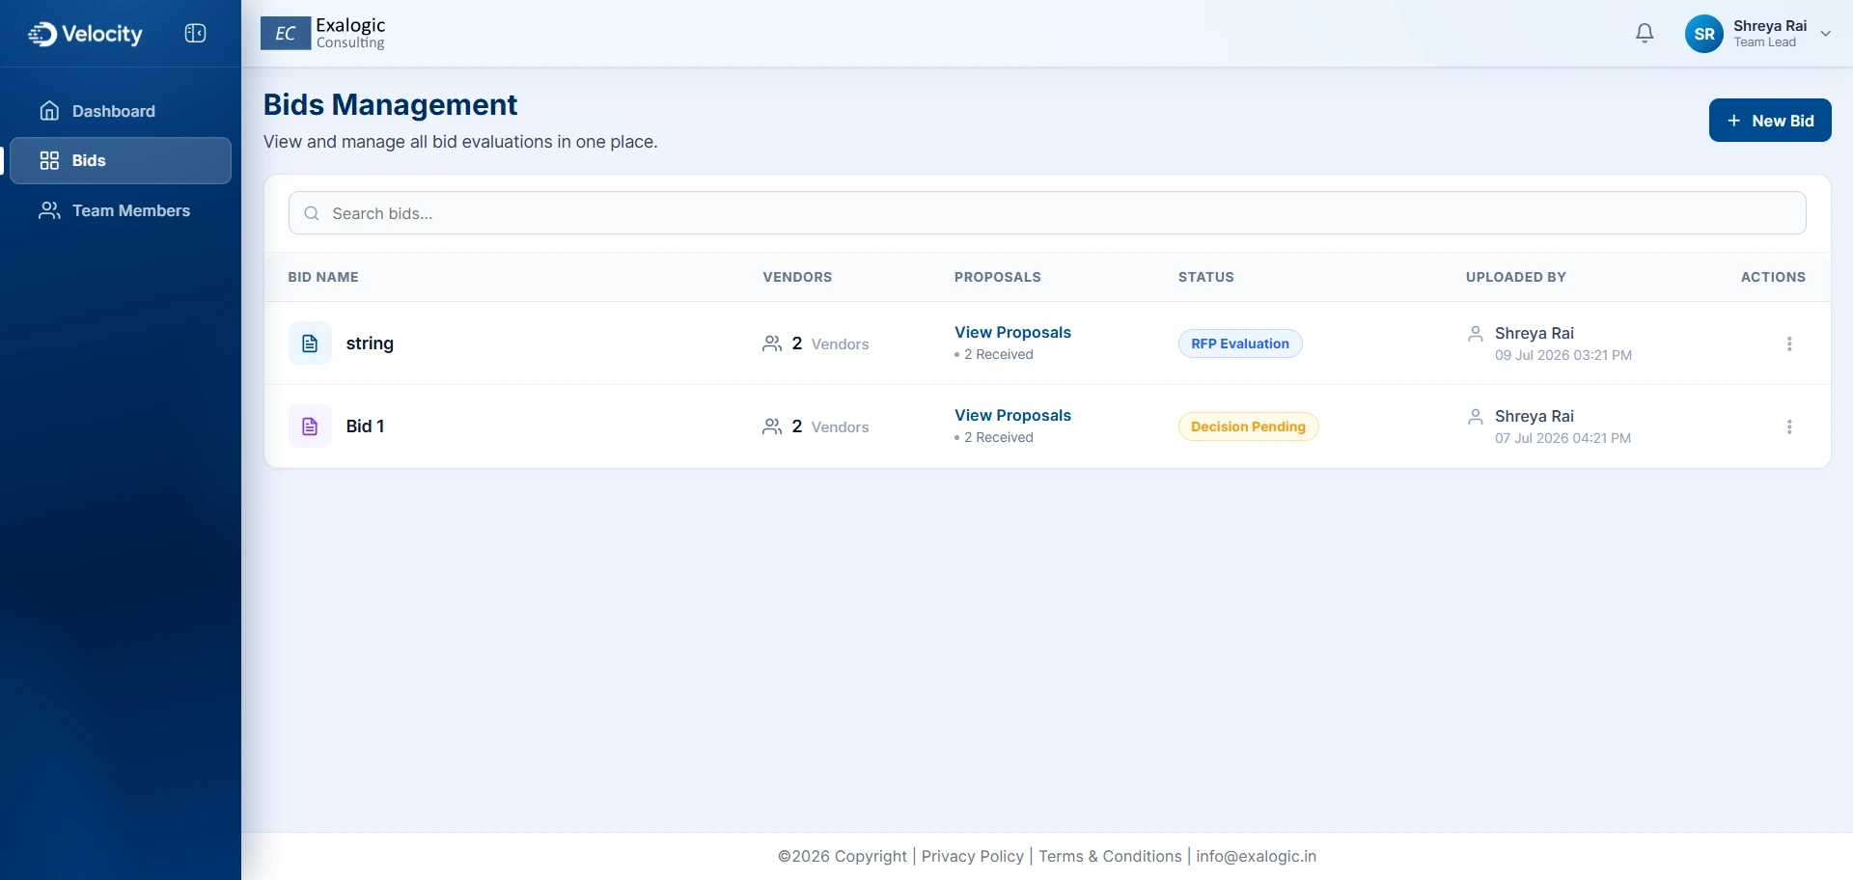The width and height of the screenshot is (1853, 880).
Task: Click the BID NAME column header
Action: coord(323,277)
